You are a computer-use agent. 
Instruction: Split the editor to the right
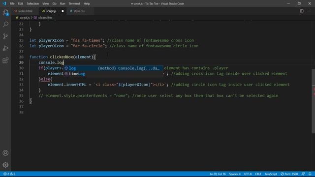tap(302, 11)
